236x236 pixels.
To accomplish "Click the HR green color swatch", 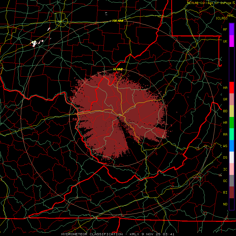I will coord(232,123).
